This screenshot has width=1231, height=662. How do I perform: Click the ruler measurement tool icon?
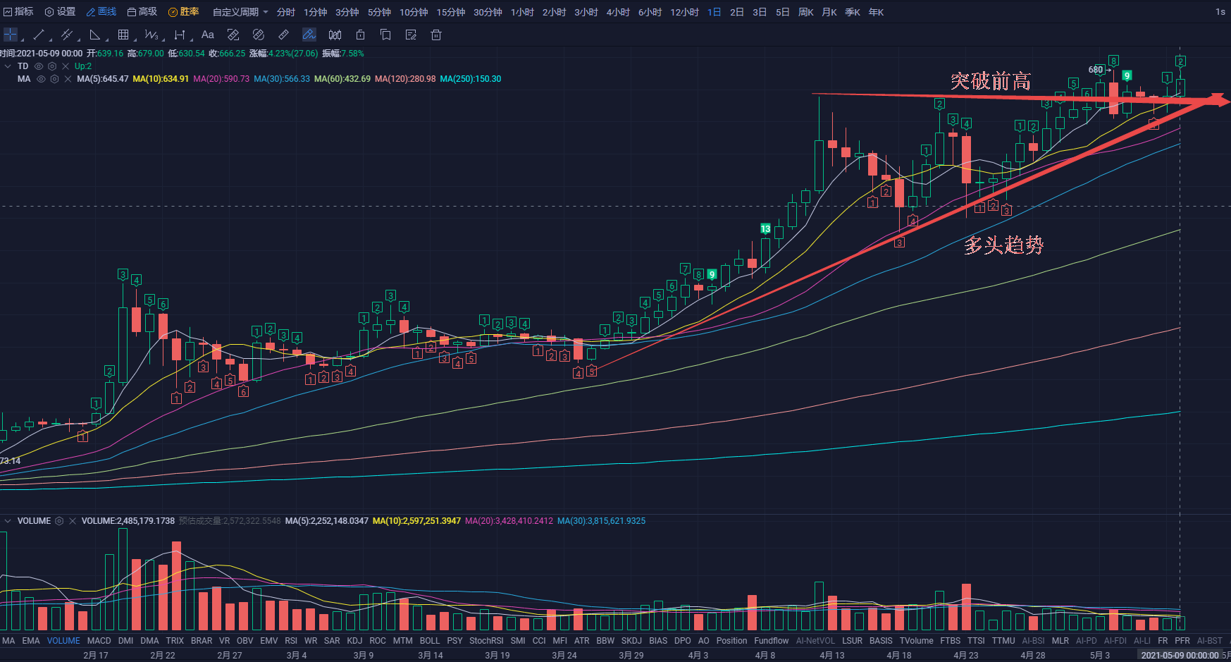(x=283, y=35)
